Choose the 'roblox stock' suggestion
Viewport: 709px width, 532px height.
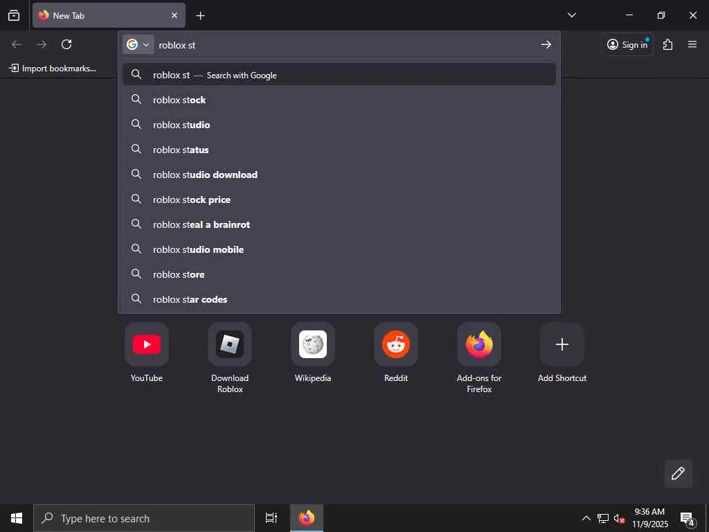point(339,100)
